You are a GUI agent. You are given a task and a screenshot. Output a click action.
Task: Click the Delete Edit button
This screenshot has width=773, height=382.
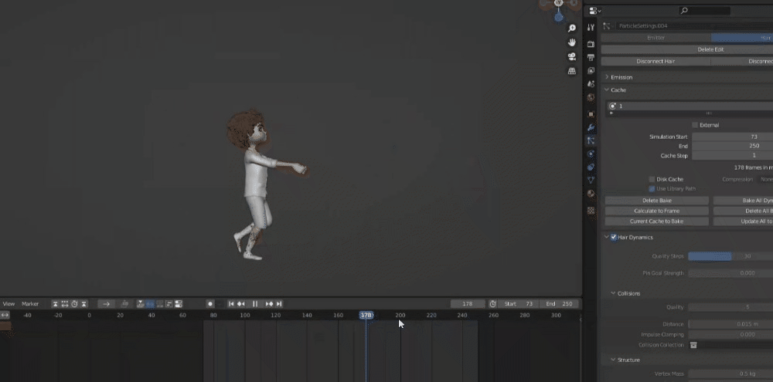687,49
